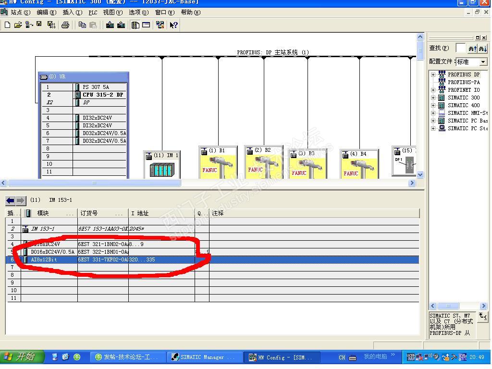This screenshot has height=369, width=492.
Task: Open the 帮助(H) menu
Action: (190, 12)
